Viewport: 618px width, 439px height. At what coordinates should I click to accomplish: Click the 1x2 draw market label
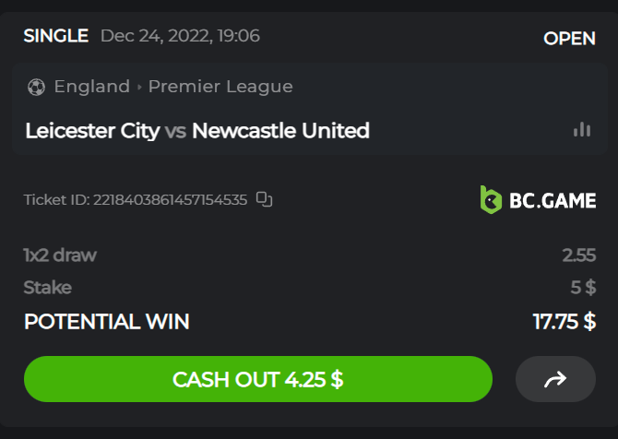point(60,255)
